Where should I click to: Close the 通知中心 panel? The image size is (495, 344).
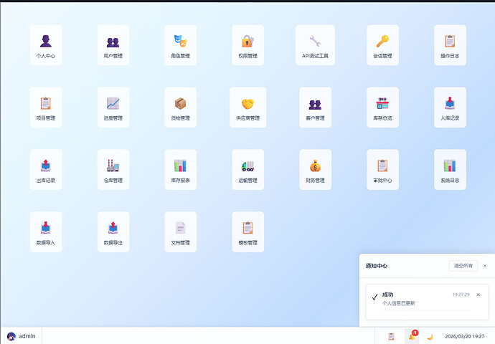(x=484, y=266)
